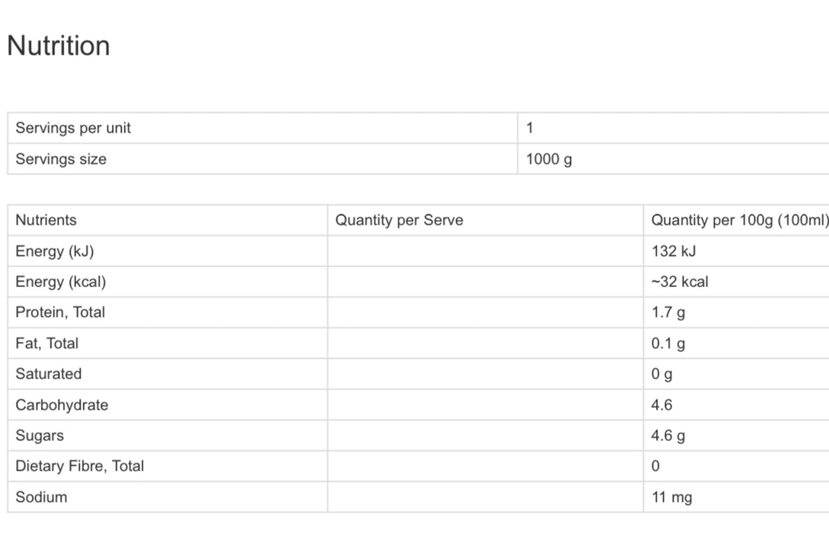Click the 1000 g serving size value
The height and width of the screenshot is (533, 829).
coord(549,159)
